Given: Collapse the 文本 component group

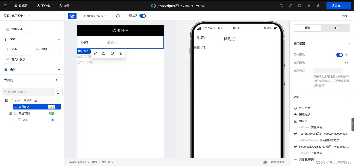Looking at the screenshot, I should (x=59, y=39).
